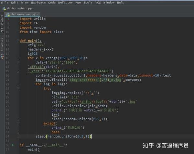Click fold end marker at line 19
Viewport: 194px width, 154px height.
click(x=18, y=71)
